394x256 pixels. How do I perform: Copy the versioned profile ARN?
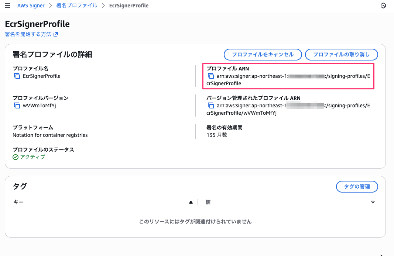pos(210,105)
